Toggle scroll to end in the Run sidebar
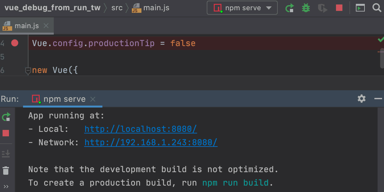Image resolution: width=384 pixels, height=192 pixels. (6, 154)
